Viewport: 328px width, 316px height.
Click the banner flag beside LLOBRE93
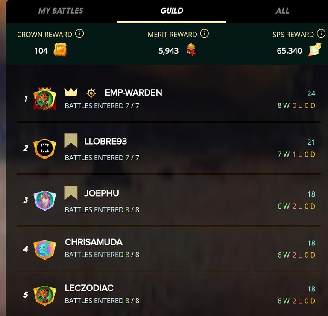[71, 141]
